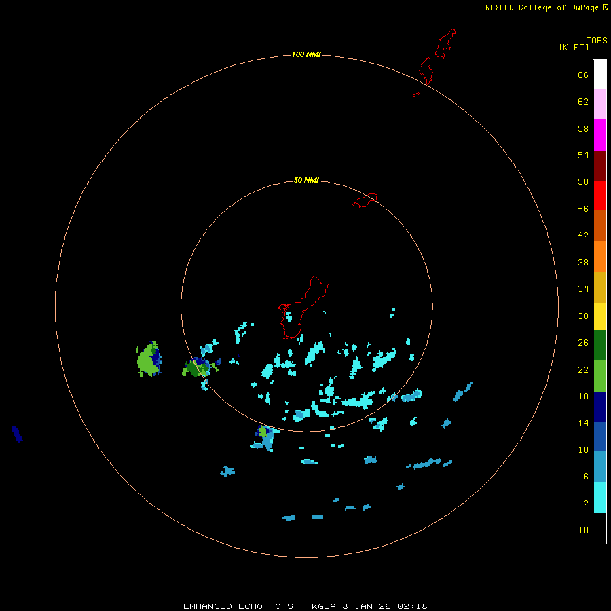Click the green-topped echo cell south-southwest of Guam
Image resolution: width=611 pixels, height=611 pixels.
tap(265, 438)
